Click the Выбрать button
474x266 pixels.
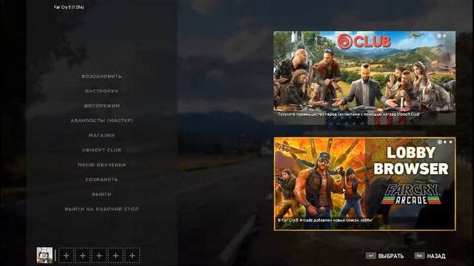[384, 256]
